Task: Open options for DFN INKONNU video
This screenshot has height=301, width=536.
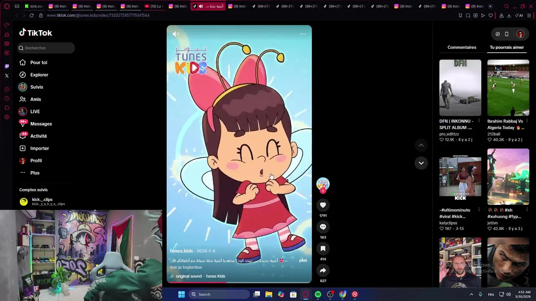Action: 479,121
